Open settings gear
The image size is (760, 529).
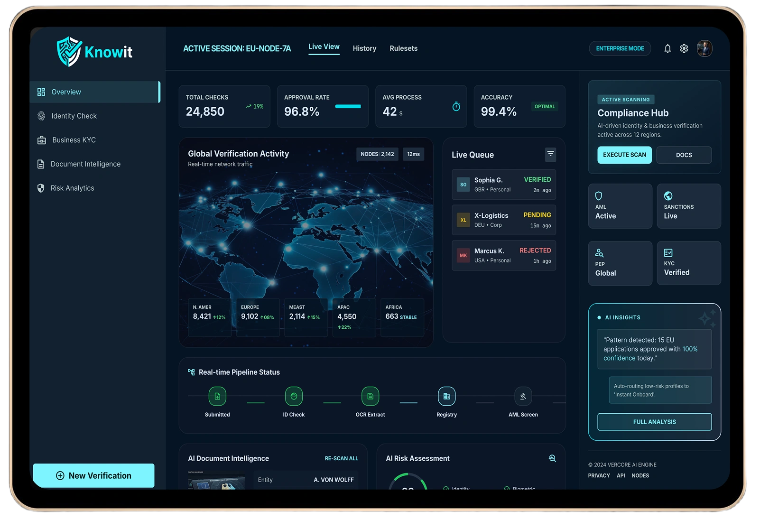(684, 48)
